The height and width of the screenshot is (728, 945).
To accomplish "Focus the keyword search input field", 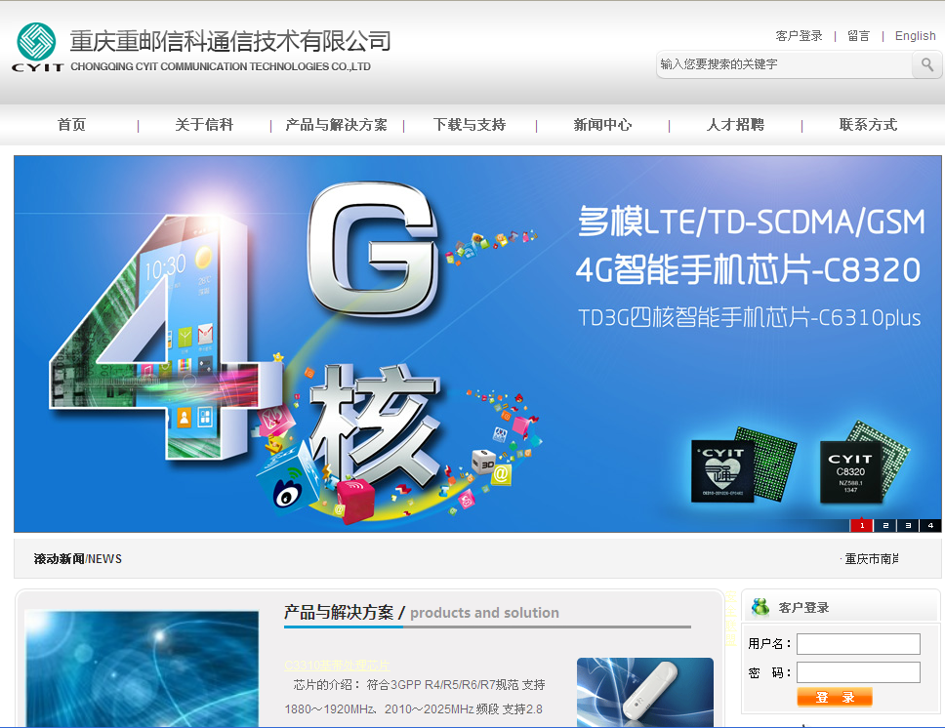I will tap(784, 64).
